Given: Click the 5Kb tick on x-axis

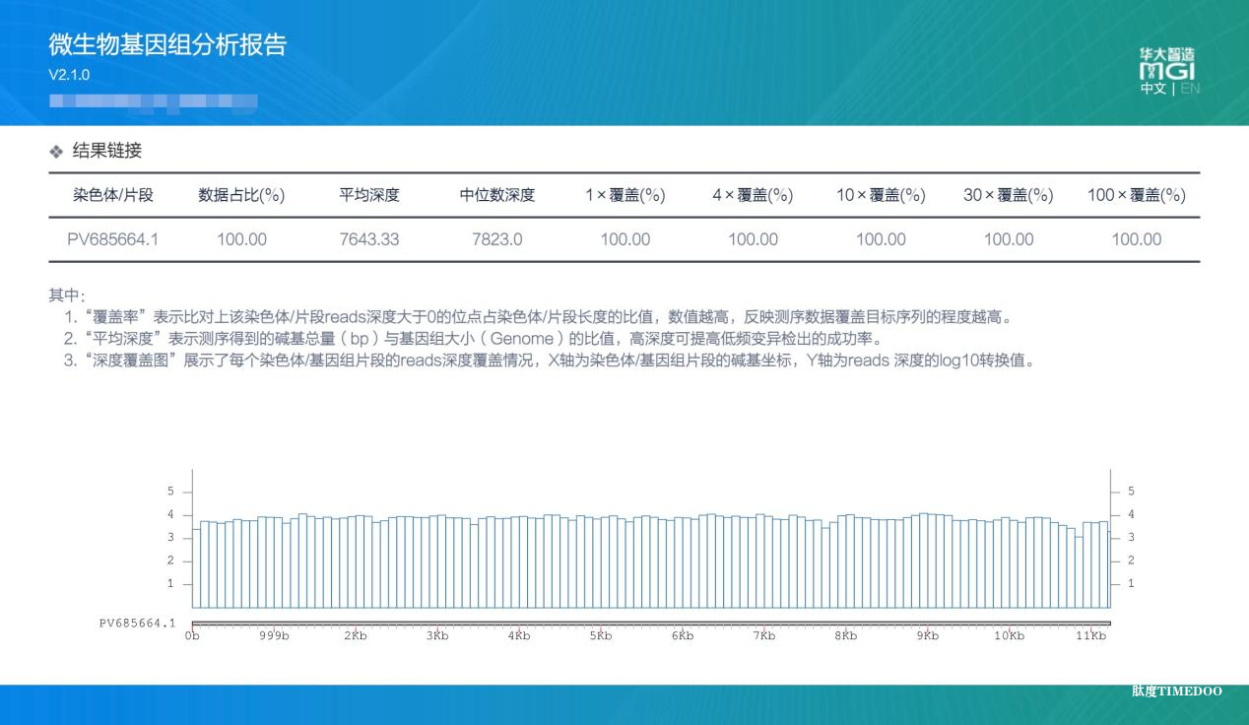Looking at the screenshot, I should tap(601, 636).
